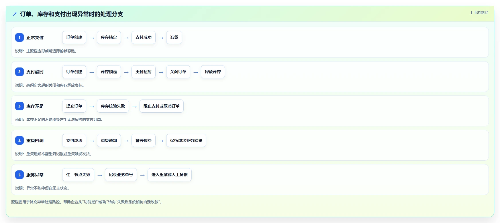
Task: Click the 阻止支付或取消订单 step node
Action: (162, 106)
